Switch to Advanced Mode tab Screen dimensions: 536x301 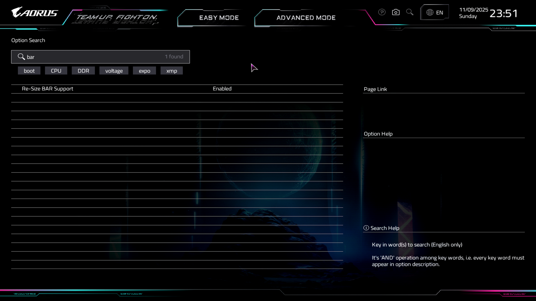click(x=306, y=18)
